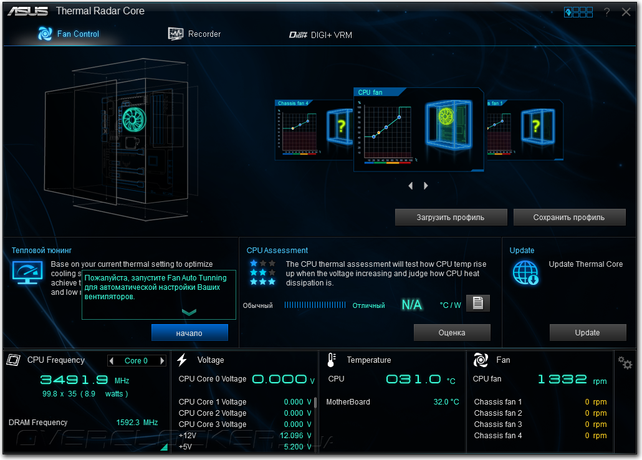
Task: Click the Update button
Action: click(588, 333)
